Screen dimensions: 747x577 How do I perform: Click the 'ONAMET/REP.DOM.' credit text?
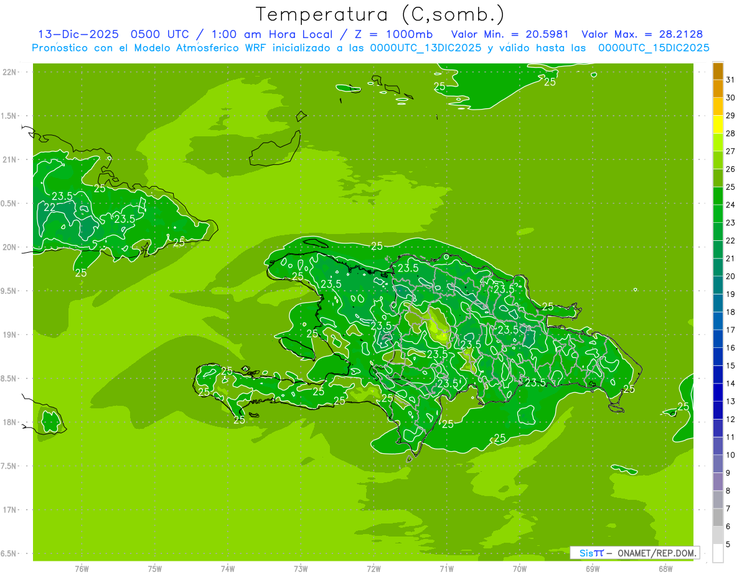656,553
